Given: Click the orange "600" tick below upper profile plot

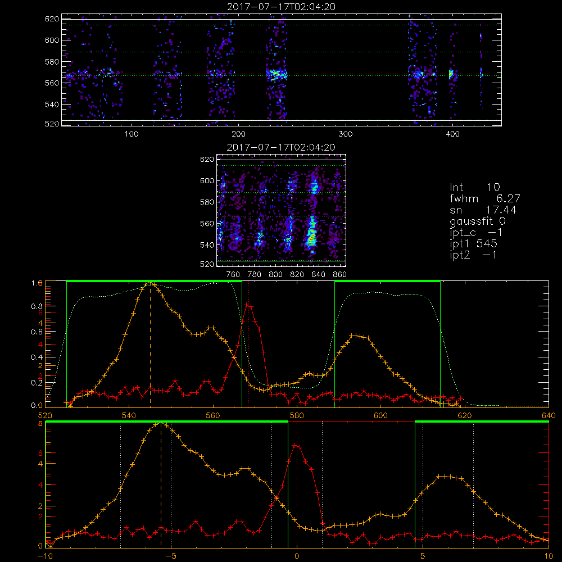Looking at the screenshot, I should pyautogui.click(x=380, y=416).
